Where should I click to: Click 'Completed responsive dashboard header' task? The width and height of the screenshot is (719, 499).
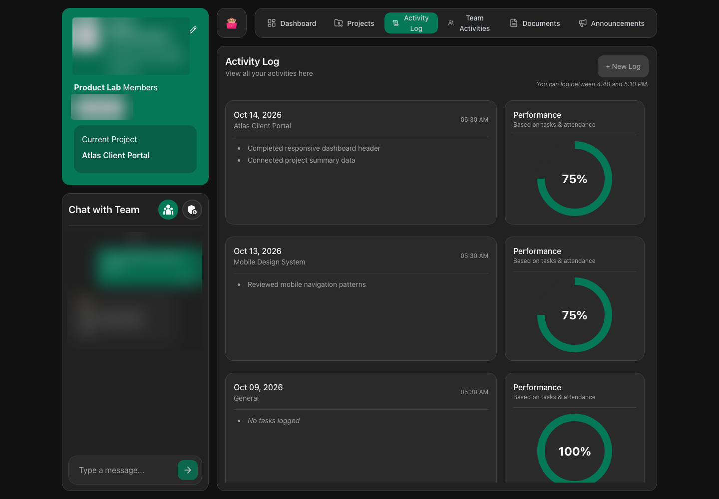click(314, 148)
